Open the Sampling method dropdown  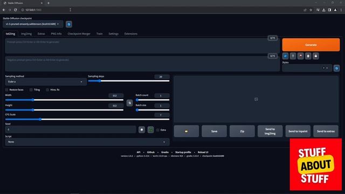tap(46, 82)
